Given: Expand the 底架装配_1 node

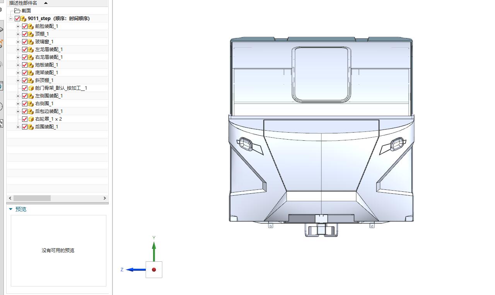Looking at the screenshot, I should [x=18, y=73].
